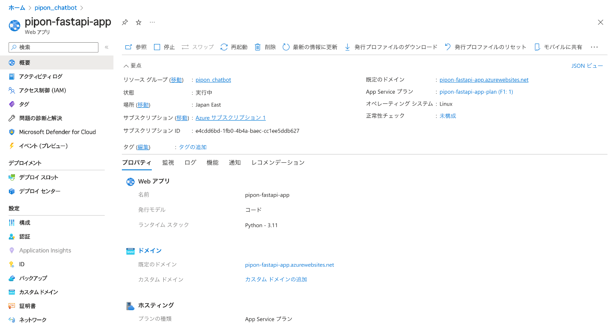Restart the app with 再起動
Image resolution: width=616 pixels, height=330 pixels.
[x=234, y=47]
